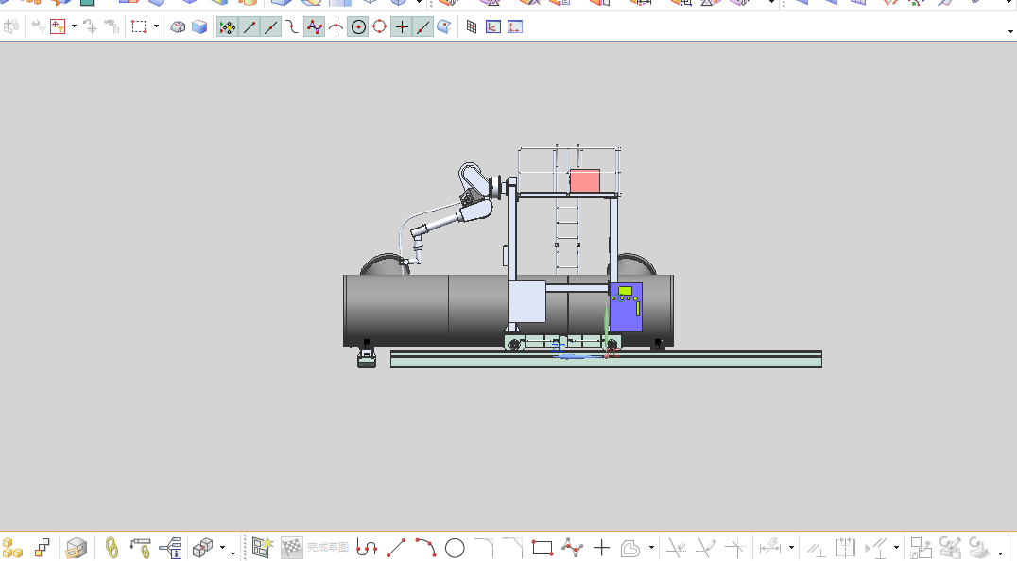Click the gray block highlight icon

pyautogui.click(x=178, y=27)
